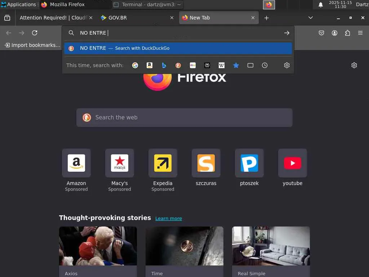Open the Applications menu
The image size is (369, 277).
point(20,4)
